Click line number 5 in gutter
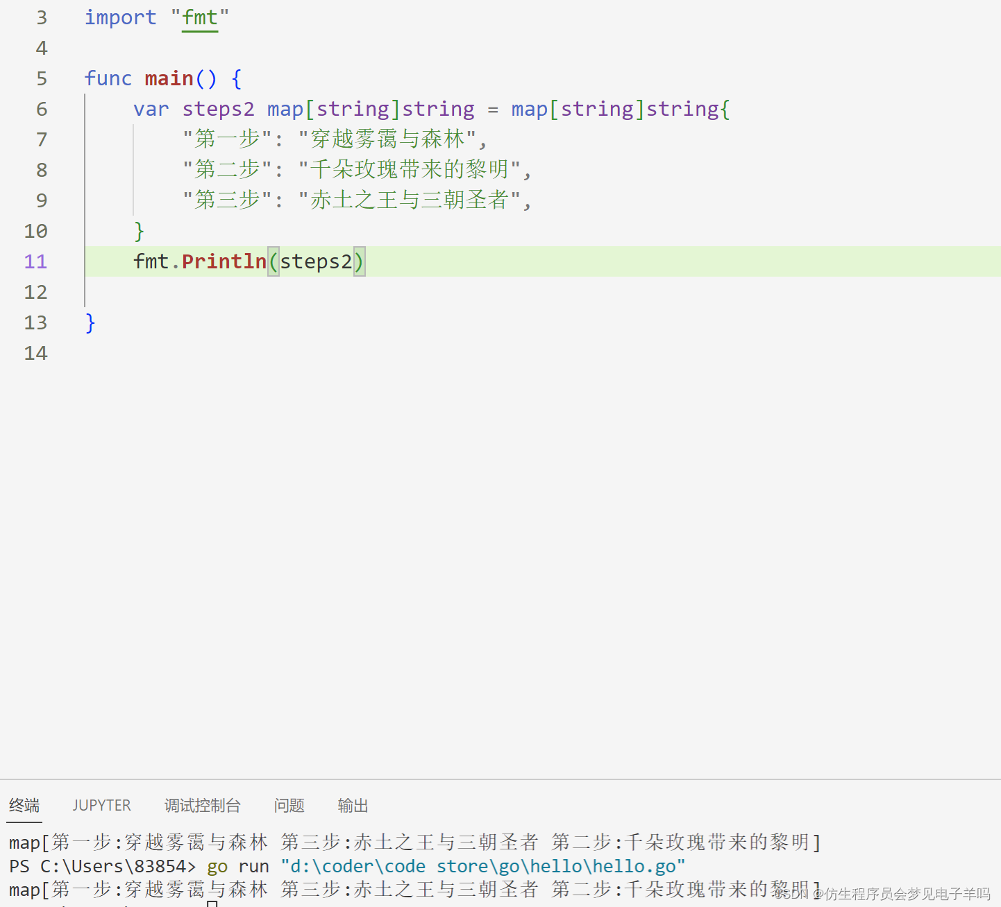 42,78
